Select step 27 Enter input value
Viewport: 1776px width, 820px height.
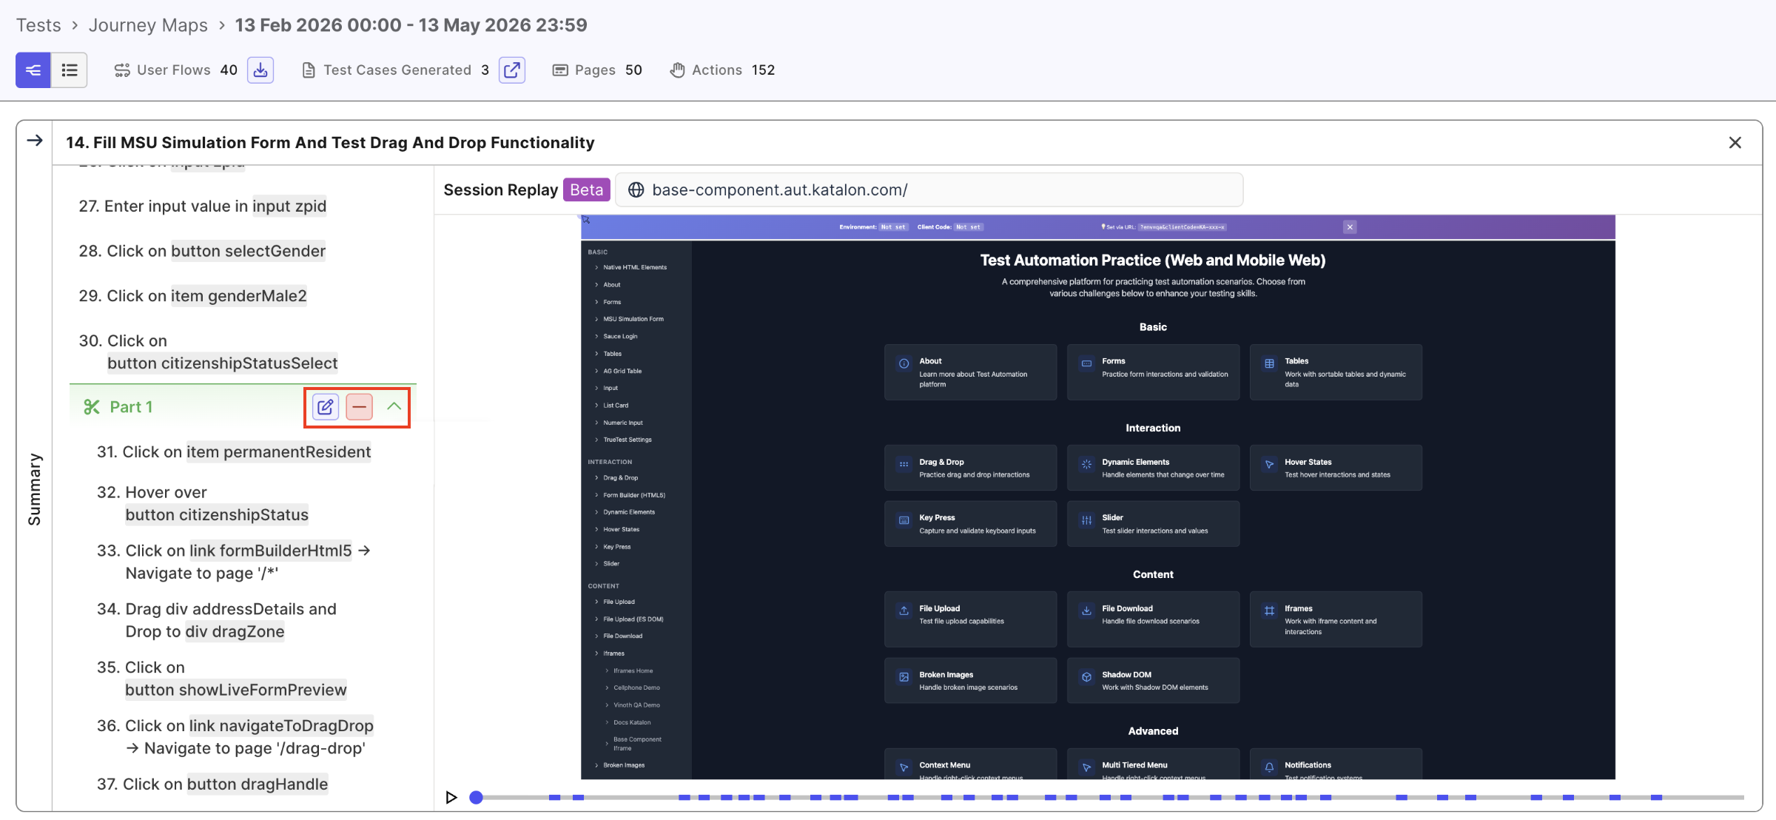(203, 206)
